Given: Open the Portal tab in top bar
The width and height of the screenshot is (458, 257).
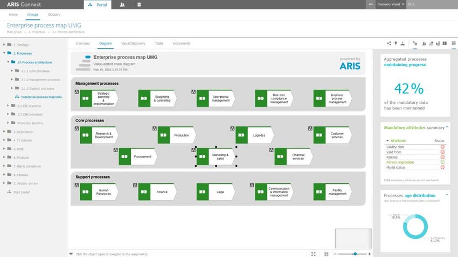Looking at the screenshot, I should click(x=98, y=5).
